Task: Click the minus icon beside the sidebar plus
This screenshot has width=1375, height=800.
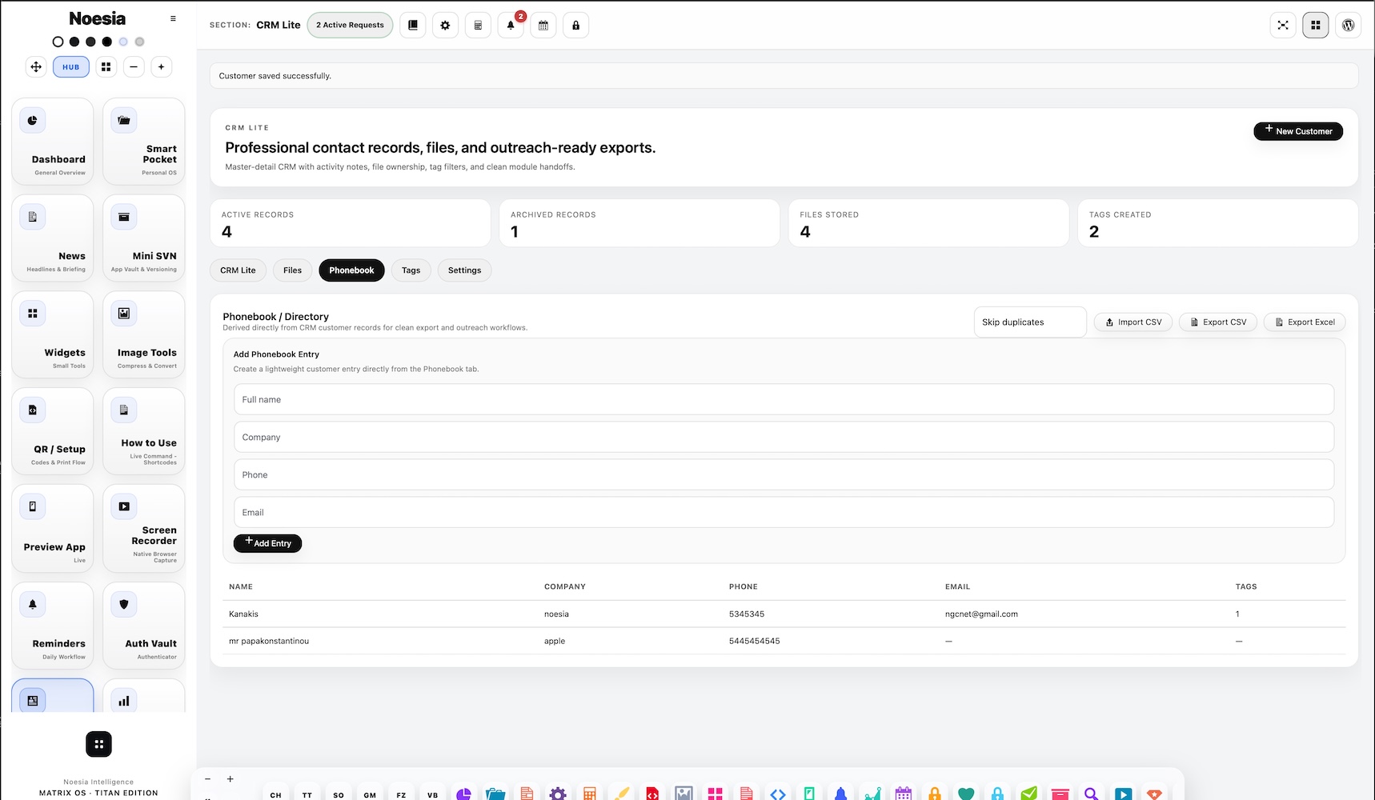Action: point(134,67)
